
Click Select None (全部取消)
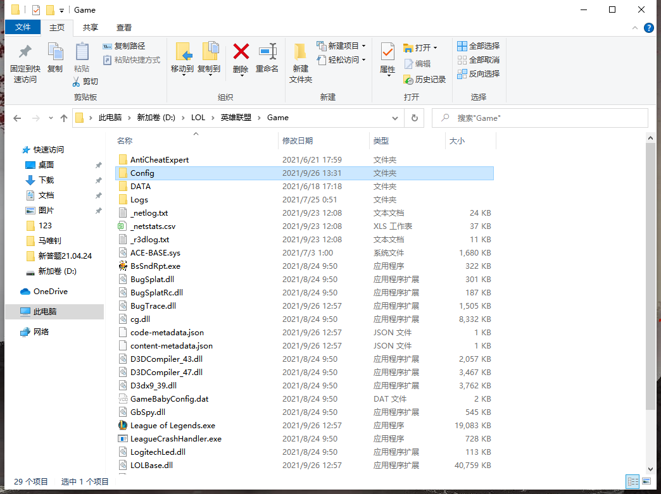pyautogui.click(x=479, y=60)
